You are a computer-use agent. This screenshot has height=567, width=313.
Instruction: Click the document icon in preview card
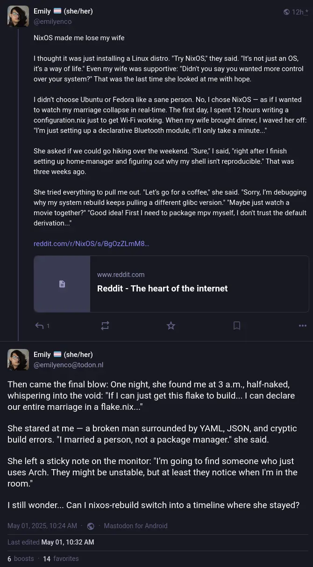coord(62,284)
